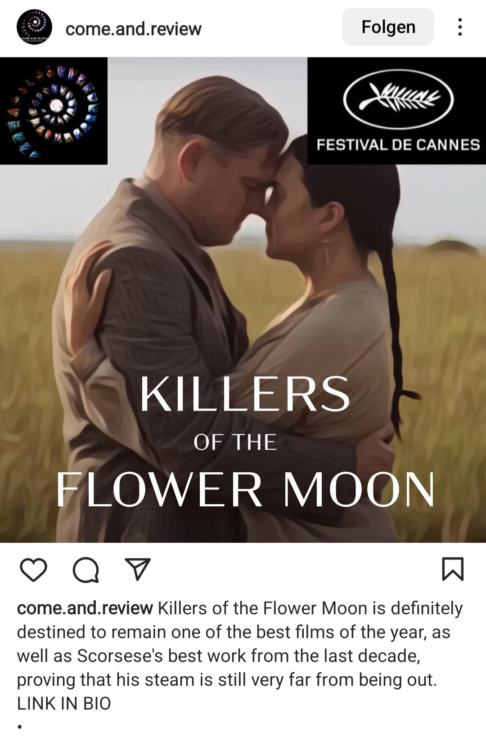Screen dimensions: 486x737
Task: Open come.and.review username in the caption
Action: [x=85, y=608]
